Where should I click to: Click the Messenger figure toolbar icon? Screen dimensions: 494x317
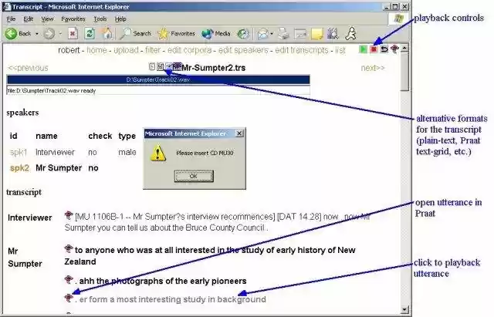click(x=350, y=33)
